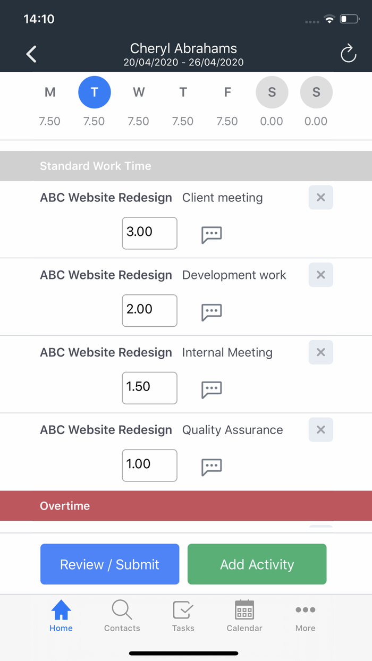Remove the Development work activity
Viewport: 372px width, 661px height.
[x=321, y=275]
